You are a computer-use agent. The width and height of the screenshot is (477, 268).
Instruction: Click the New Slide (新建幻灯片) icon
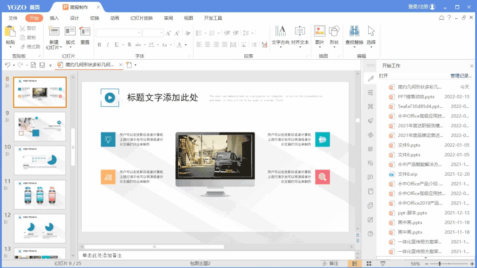point(54,31)
